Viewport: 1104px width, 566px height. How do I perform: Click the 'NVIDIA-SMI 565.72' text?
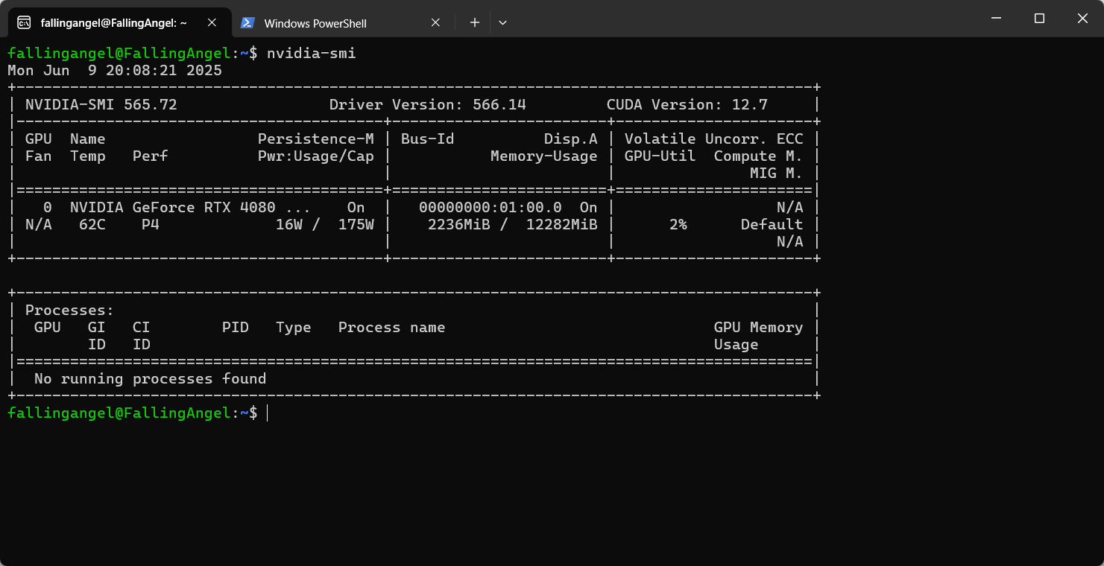point(101,105)
